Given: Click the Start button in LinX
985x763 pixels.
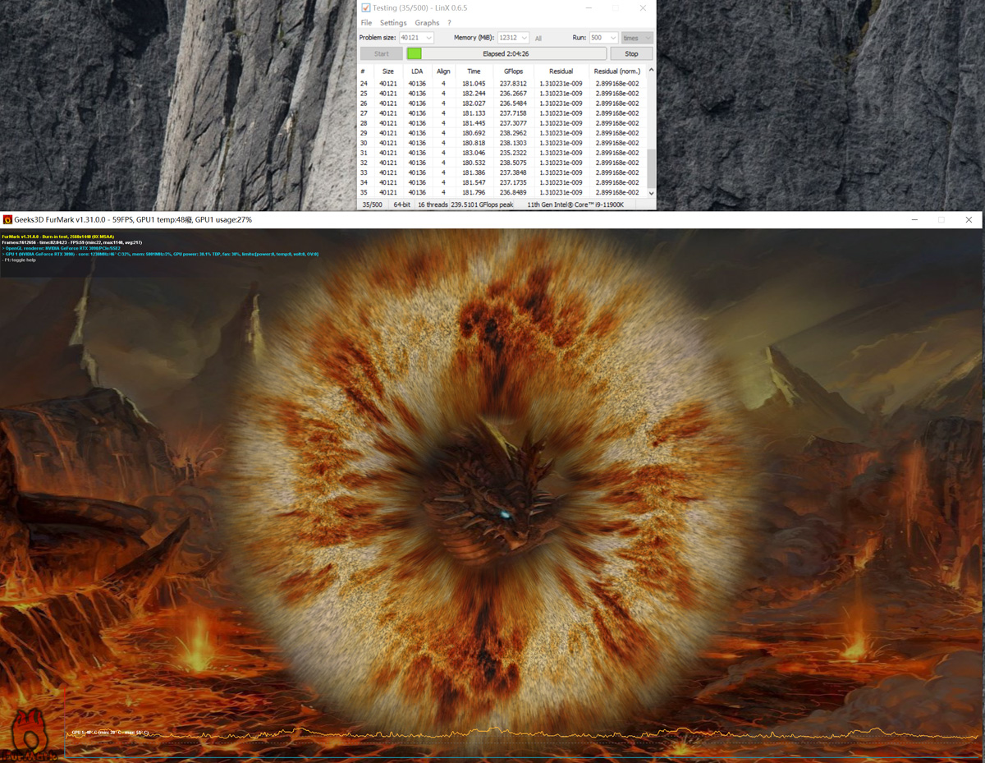Looking at the screenshot, I should tap(382, 53).
